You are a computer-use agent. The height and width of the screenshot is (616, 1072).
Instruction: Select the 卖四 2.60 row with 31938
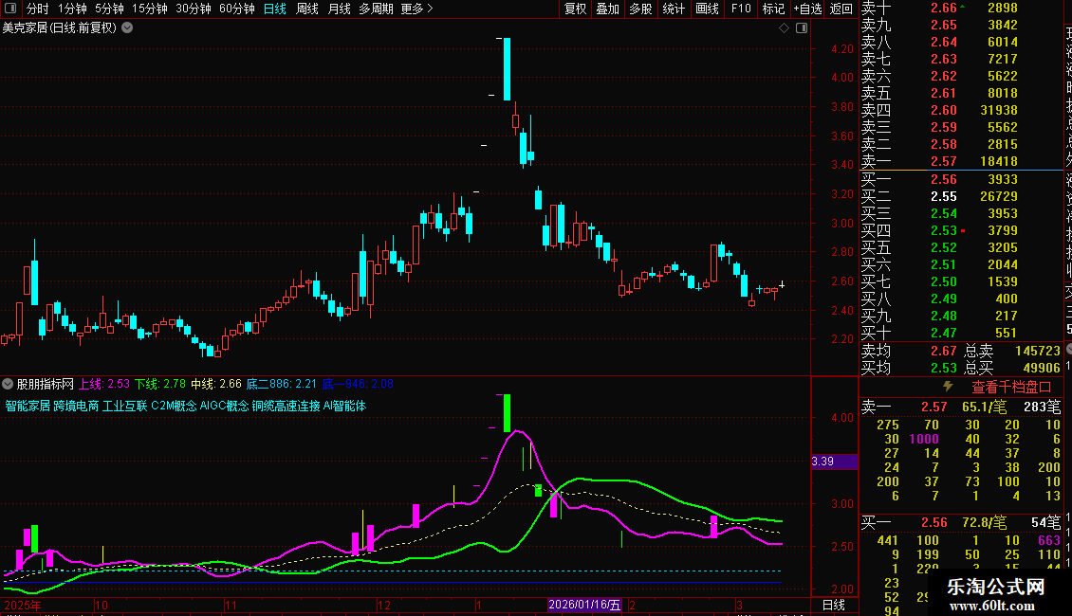tap(962, 110)
